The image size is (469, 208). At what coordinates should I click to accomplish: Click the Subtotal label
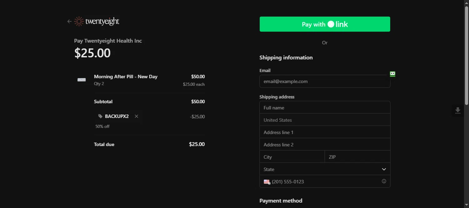(x=103, y=102)
